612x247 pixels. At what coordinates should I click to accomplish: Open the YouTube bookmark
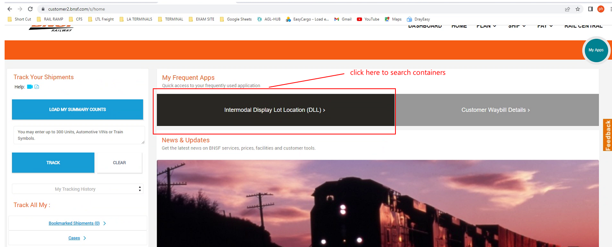(x=368, y=19)
